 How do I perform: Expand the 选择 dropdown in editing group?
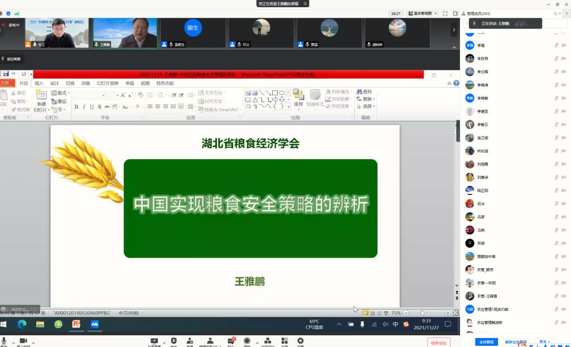point(366,107)
